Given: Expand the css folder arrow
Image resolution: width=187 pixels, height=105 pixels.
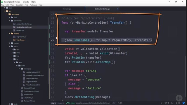Looking at the screenshot, I should [x=12, y=50].
